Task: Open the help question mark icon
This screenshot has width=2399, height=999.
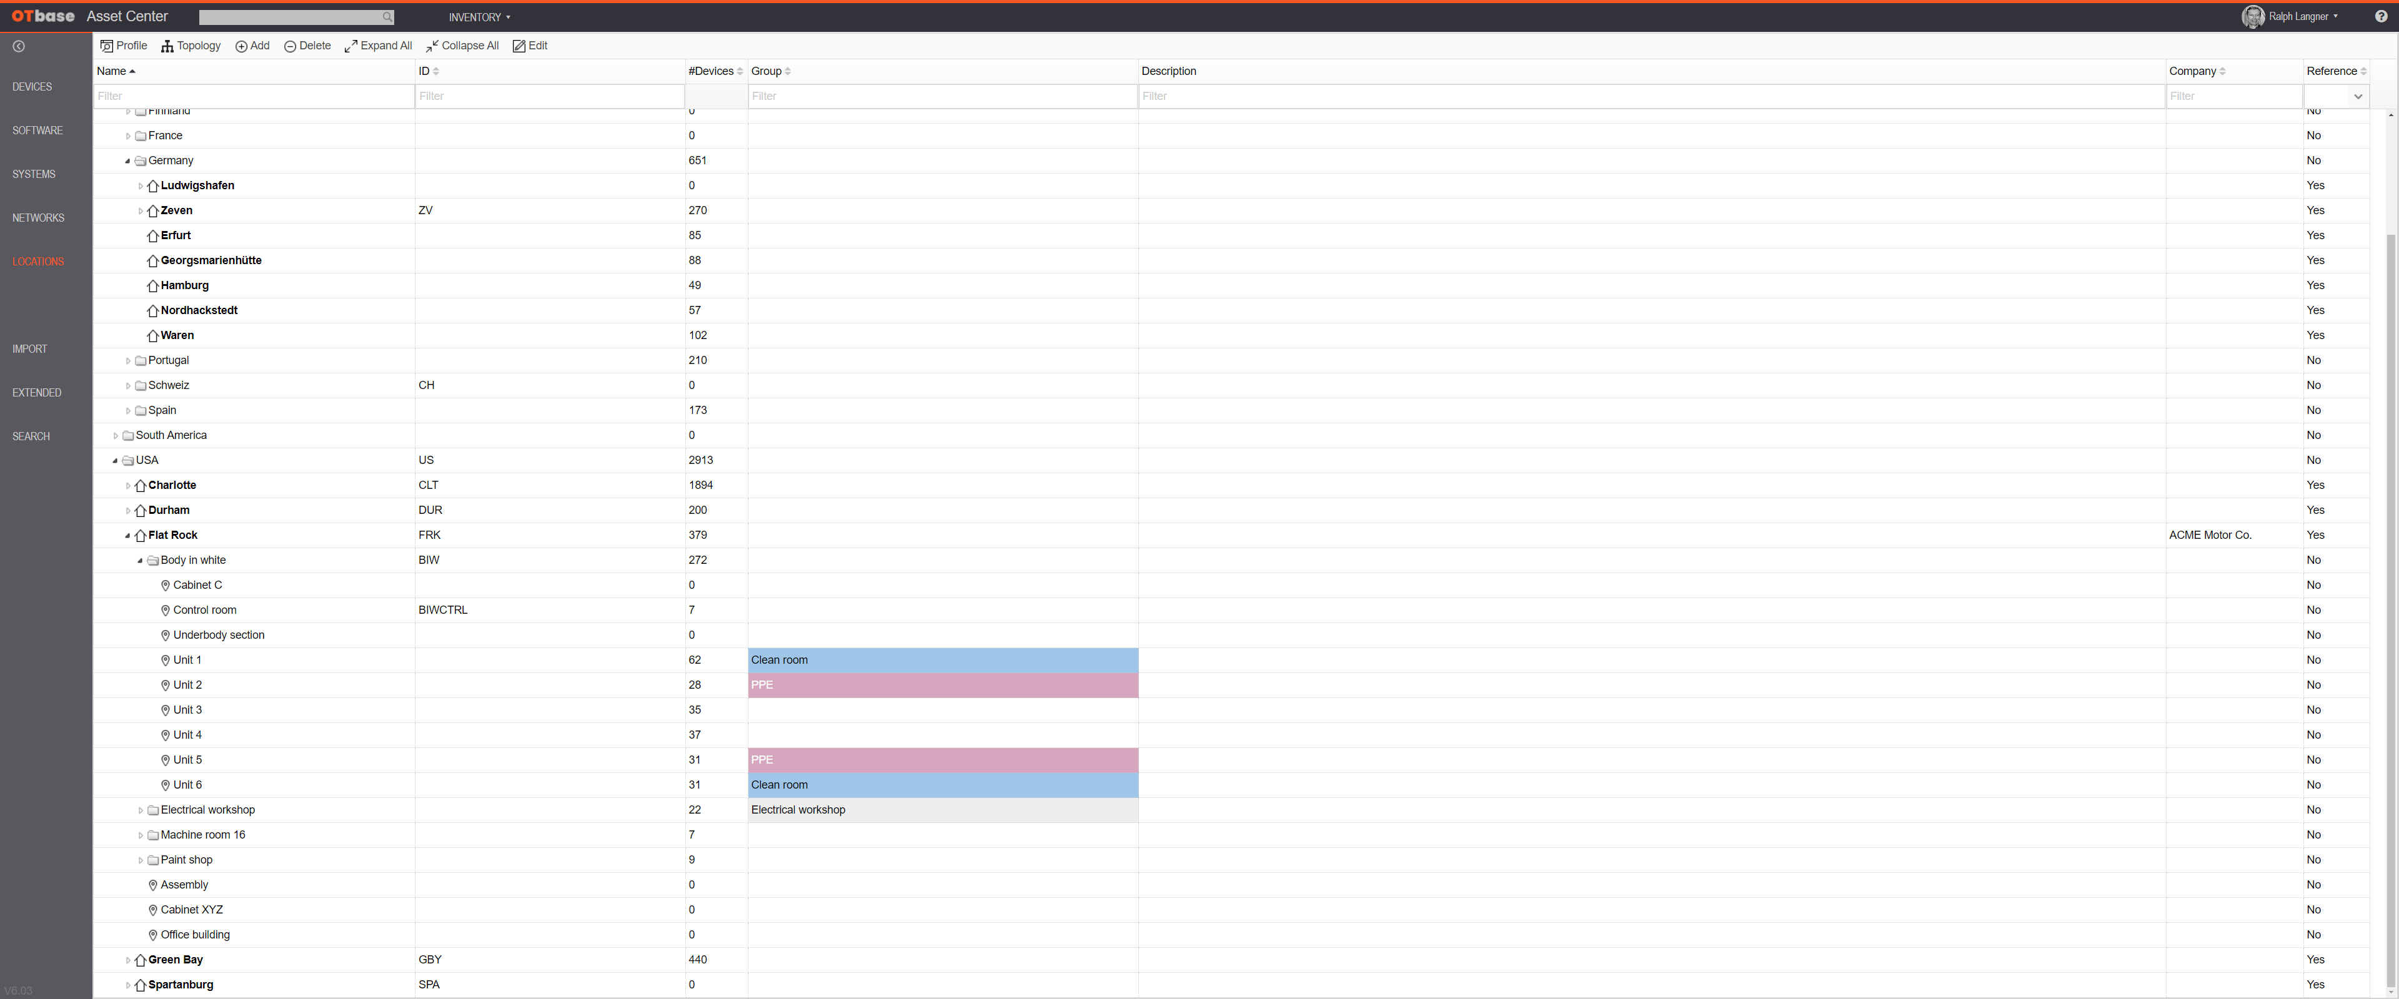Action: click(2380, 17)
